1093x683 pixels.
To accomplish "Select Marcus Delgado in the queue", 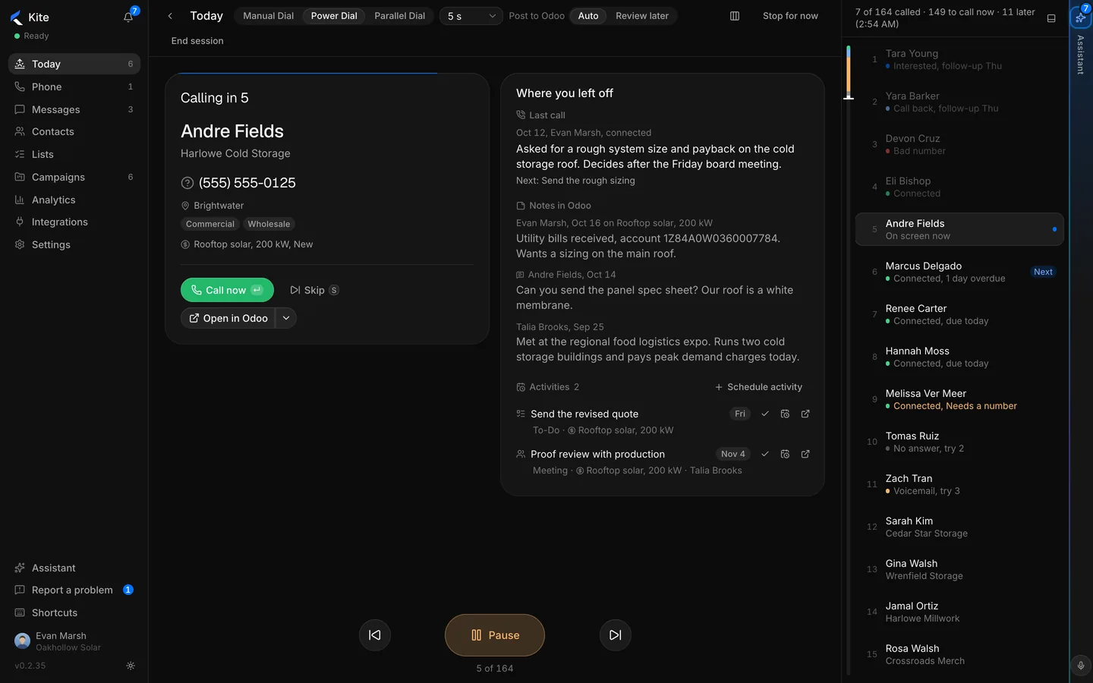I will click(x=959, y=272).
